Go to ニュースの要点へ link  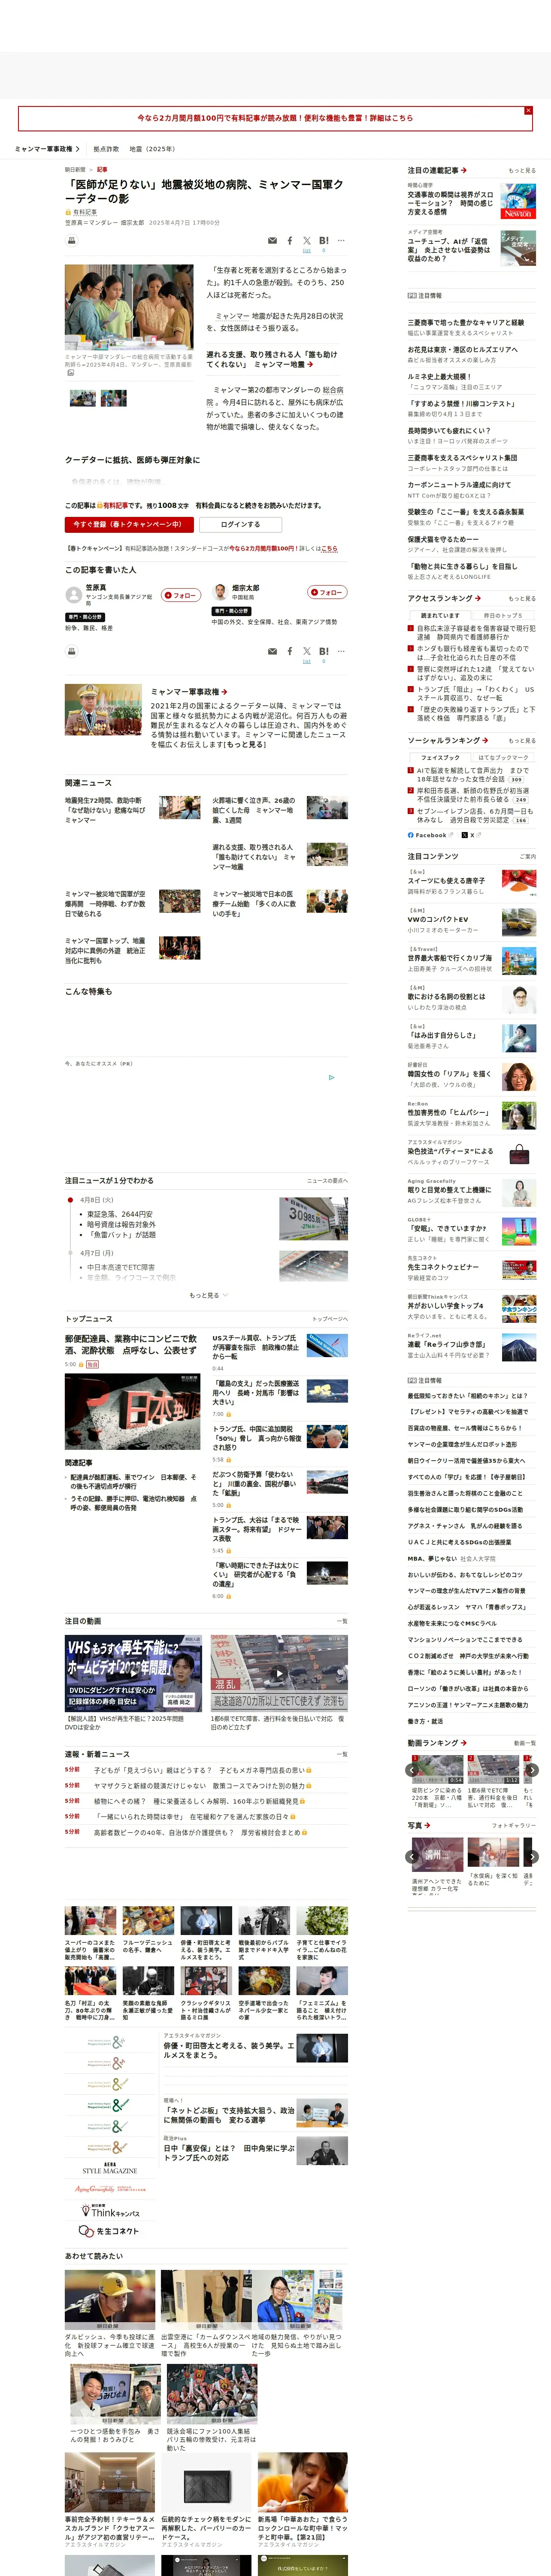(327, 1181)
